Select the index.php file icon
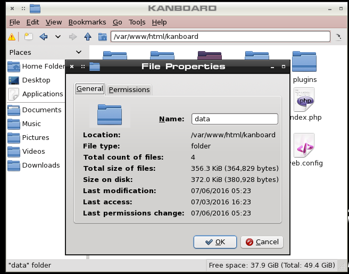The height and width of the screenshot is (274, 349). click(304, 99)
